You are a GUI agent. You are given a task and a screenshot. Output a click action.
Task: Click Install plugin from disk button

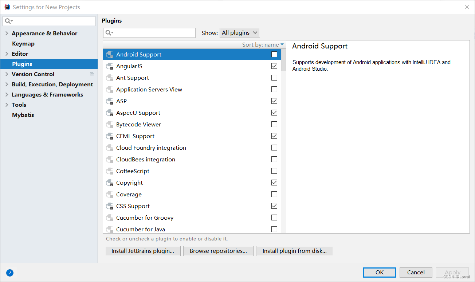295,251
